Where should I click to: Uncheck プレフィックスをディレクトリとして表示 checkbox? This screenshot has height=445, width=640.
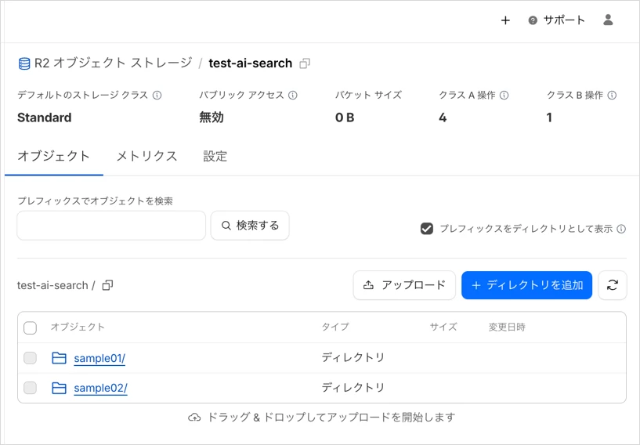(x=427, y=229)
